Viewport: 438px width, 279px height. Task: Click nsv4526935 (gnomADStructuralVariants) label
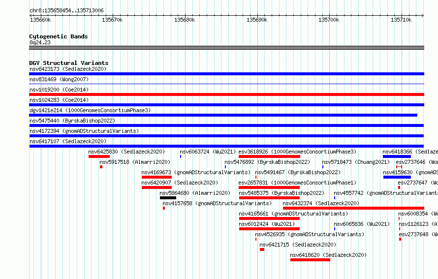click(310, 234)
